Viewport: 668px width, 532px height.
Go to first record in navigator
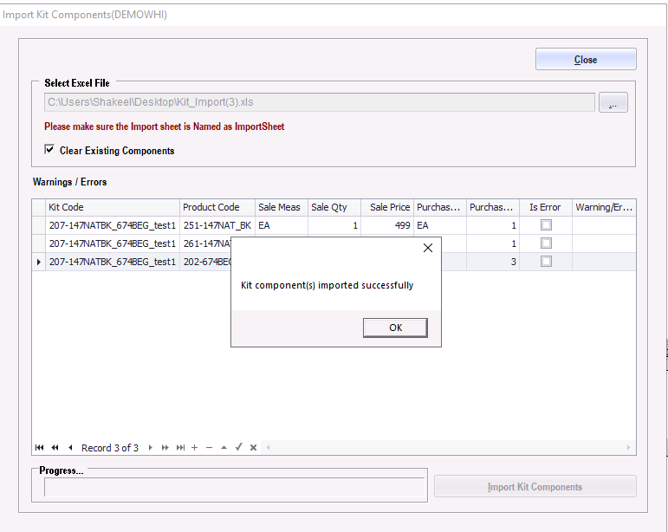click(x=39, y=448)
